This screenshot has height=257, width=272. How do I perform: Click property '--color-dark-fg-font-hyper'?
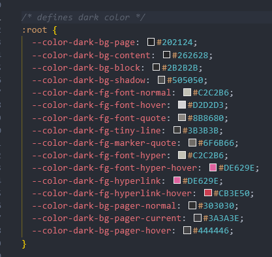click(99, 156)
